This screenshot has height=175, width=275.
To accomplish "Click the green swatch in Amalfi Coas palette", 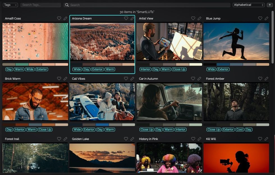I will coord(22,64).
